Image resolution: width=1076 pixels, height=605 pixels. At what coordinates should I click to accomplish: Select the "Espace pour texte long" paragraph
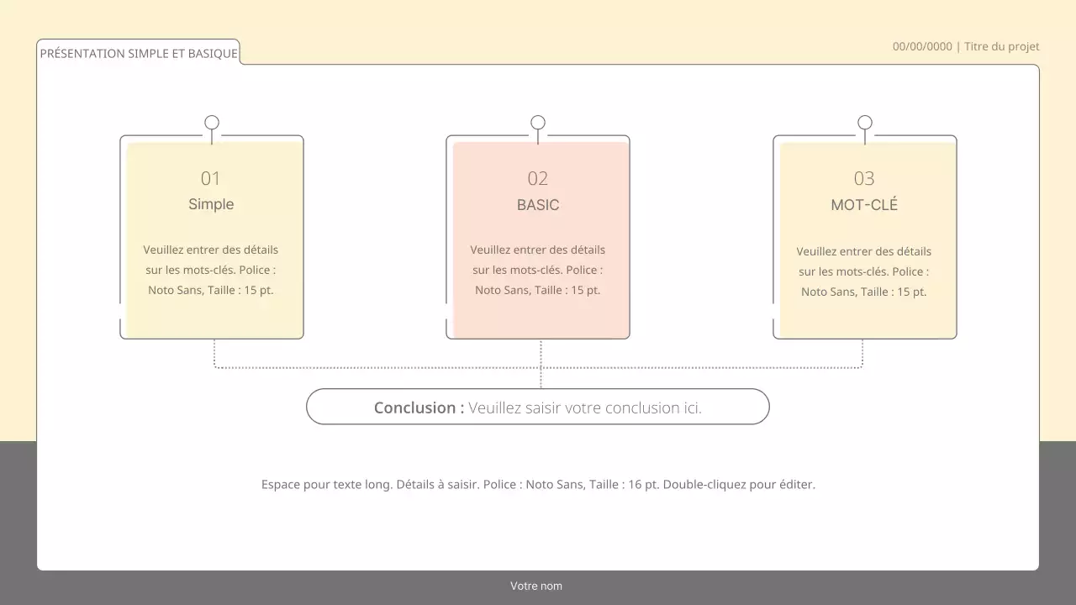click(538, 485)
